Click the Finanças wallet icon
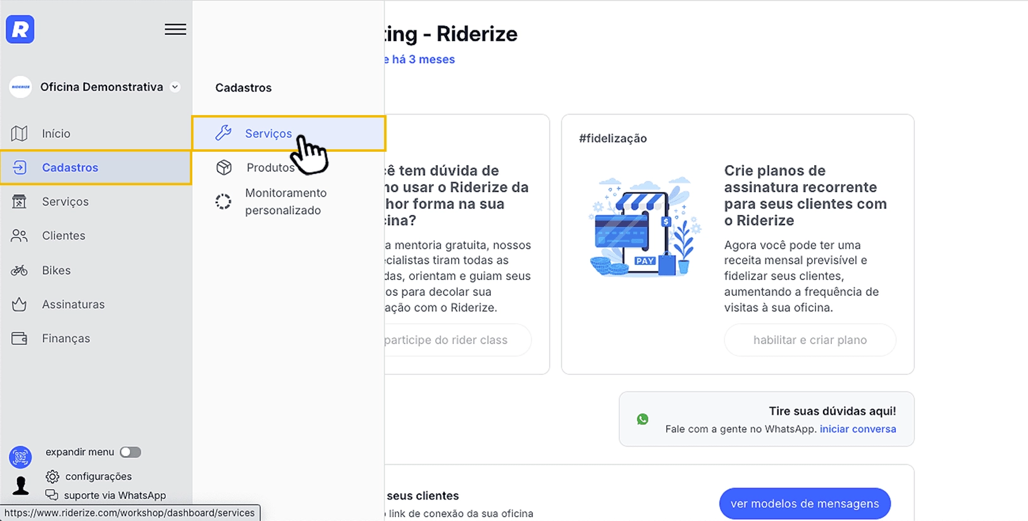 pos(20,338)
